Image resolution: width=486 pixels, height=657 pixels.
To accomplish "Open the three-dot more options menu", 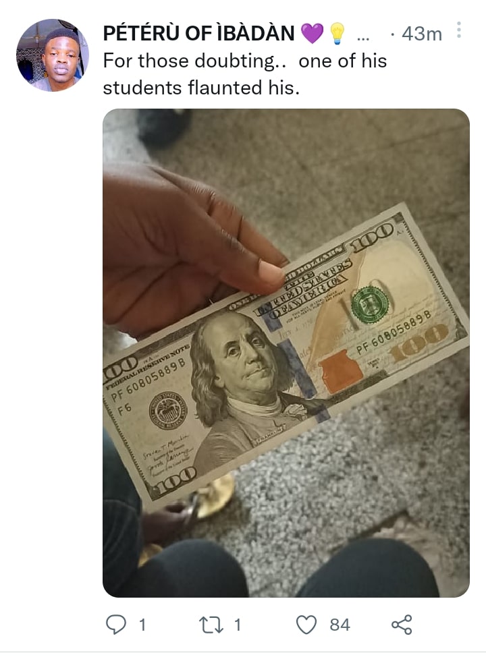I will 459,30.
